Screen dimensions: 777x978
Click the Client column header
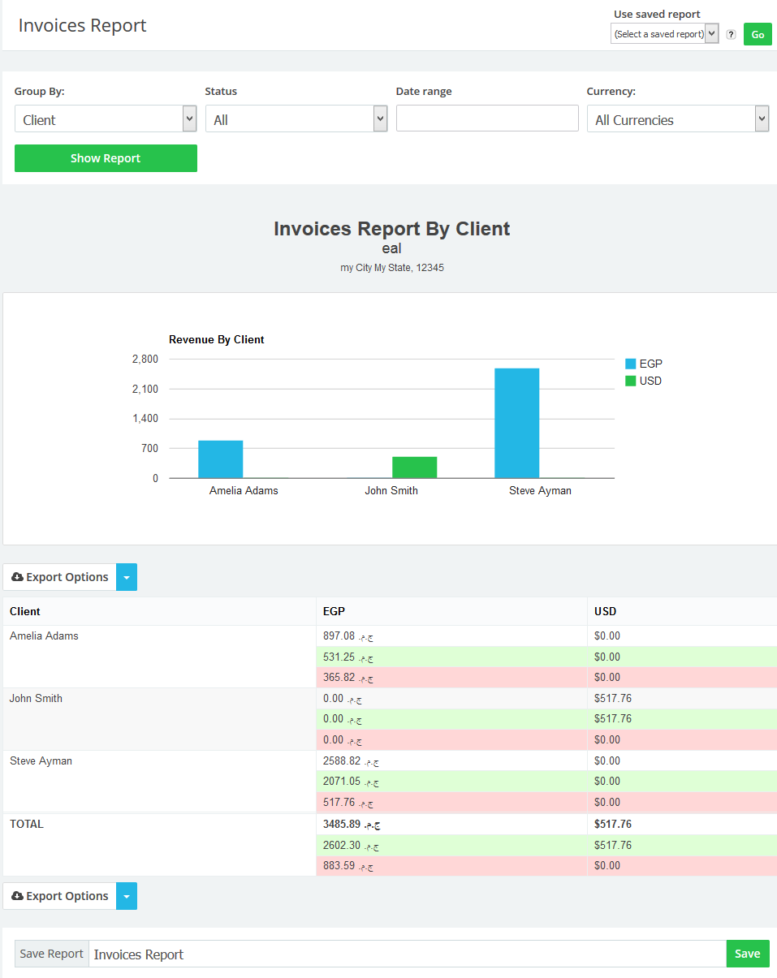25,611
